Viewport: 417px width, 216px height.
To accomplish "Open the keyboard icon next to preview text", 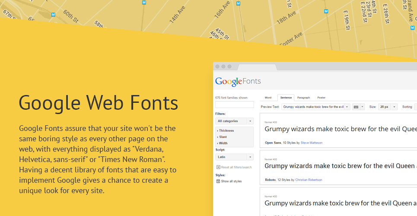I will pos(356,107).
